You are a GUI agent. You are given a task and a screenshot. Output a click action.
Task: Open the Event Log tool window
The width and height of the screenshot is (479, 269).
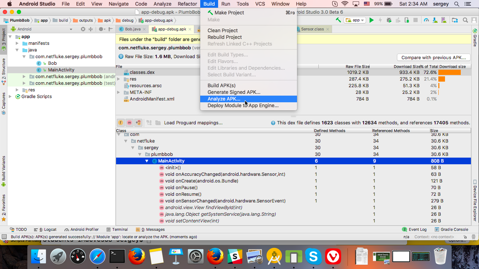414,229
